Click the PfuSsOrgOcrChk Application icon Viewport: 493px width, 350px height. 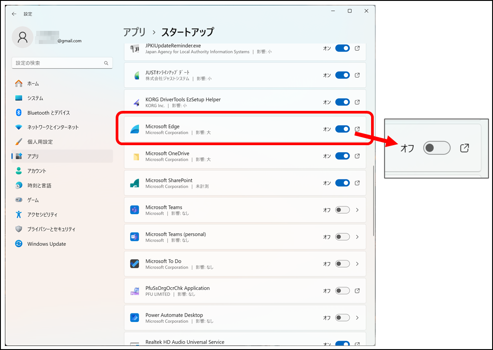click(x=135, y=291)
